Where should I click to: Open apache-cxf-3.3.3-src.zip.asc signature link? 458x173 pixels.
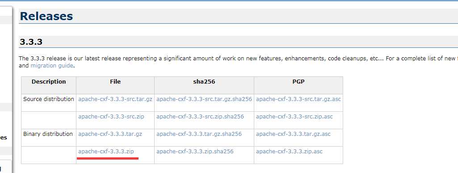click(x=294, y=117)
